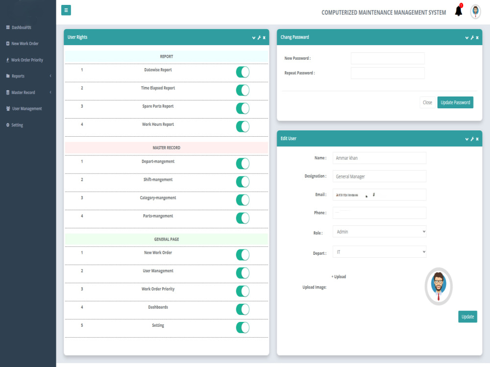Open User Management menu item
This screenshot has width=490, height=367.
point(27,108)
